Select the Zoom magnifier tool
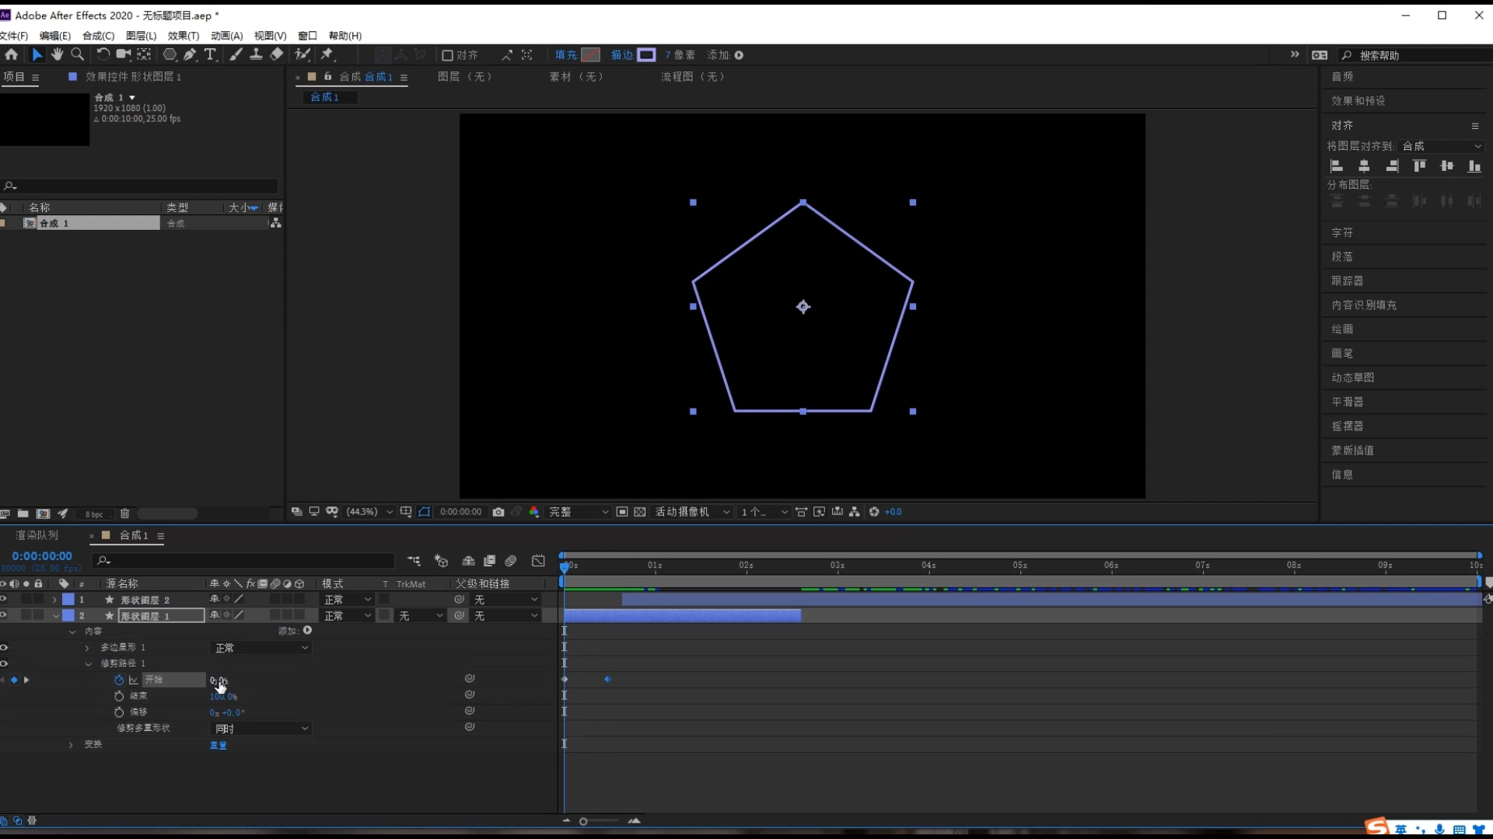The height and width of the screenshot is (839, 1493). 77,54
